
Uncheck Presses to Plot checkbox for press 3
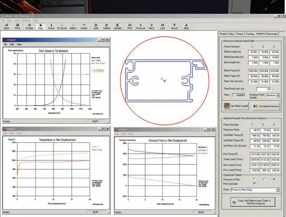point(274,180)
